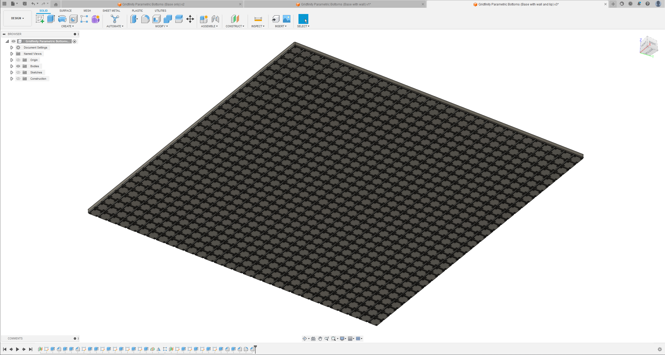The height and width of the screenshot is (355, 665).
Task: Switch to the SURFACE tab
Action: pos(65,11)
